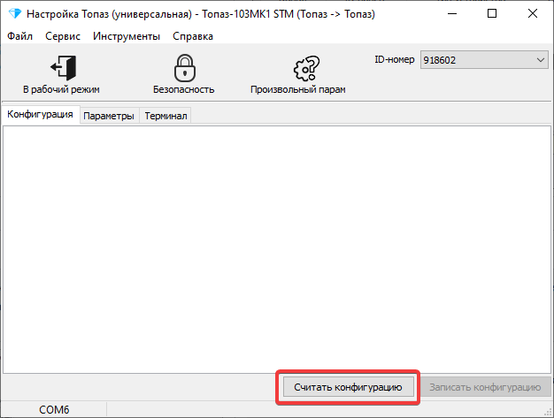Maximize the Настройка Топаз window
This screenshot has width=554, height=418.
pyautogui.click(x=492, y=14)
